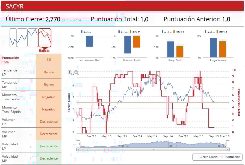
Task: Click the zoom in magnifier icon
Action: coord(70,72)
